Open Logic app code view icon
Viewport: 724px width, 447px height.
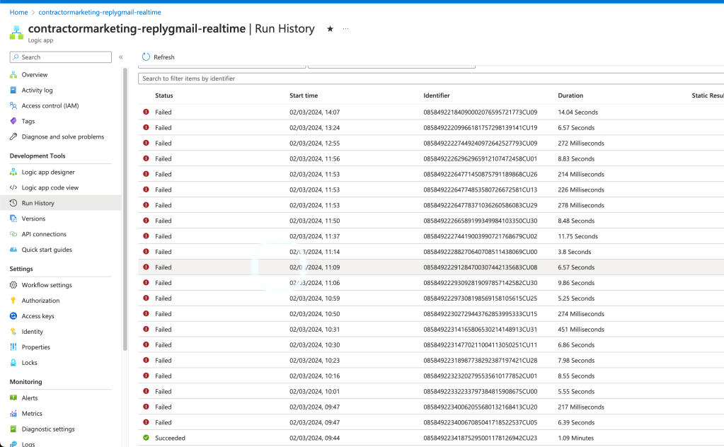[13, 187]
